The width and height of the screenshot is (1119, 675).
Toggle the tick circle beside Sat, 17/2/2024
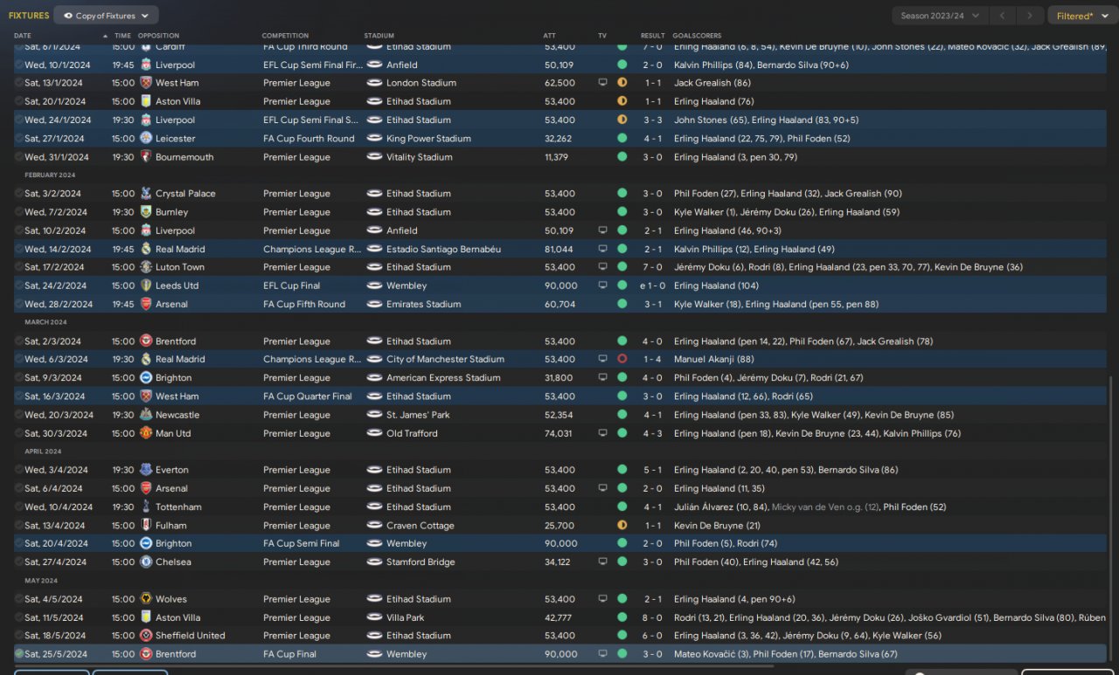coord(19,267)
